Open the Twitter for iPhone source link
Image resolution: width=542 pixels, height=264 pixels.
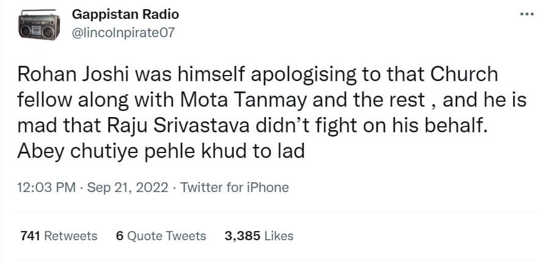point(235,187)
